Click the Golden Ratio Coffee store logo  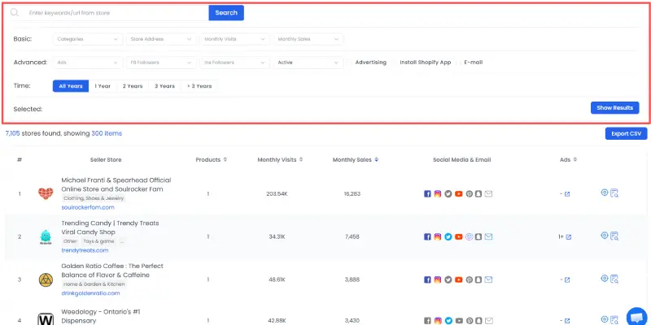tap(46, 279)
